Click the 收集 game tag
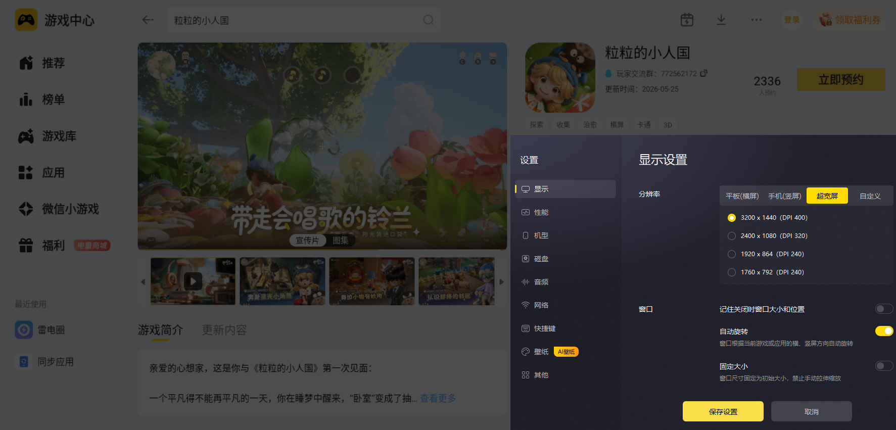The width and height of the screenshot is (896, 430). click(563, 125)
